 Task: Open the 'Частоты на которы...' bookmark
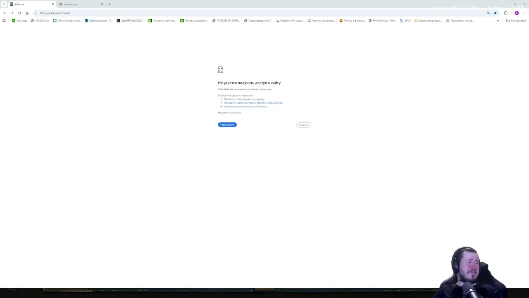(x=321, y=21)
